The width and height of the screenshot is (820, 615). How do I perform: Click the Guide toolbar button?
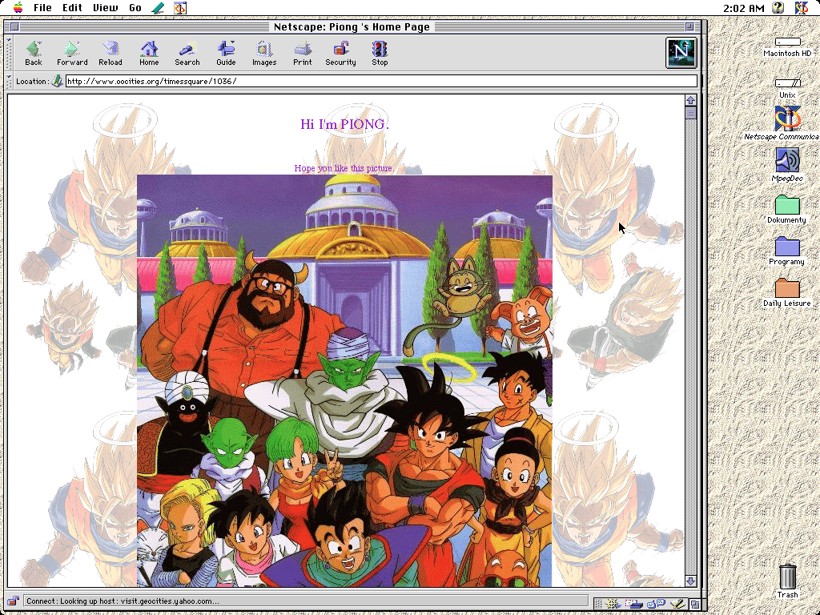(226, 53)
